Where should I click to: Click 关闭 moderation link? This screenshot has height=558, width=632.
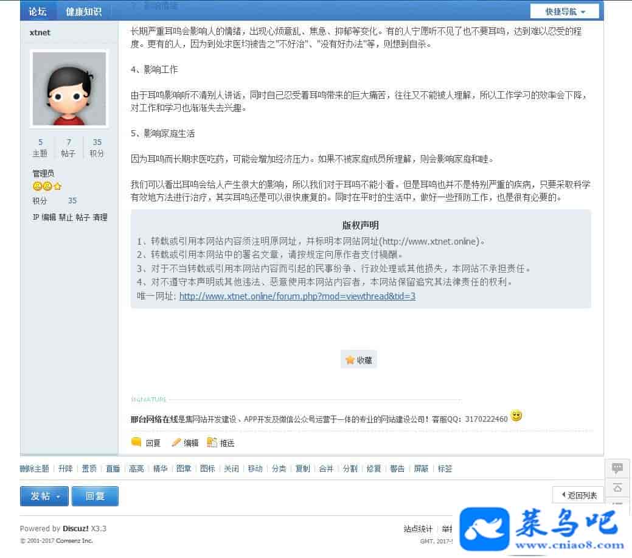pyautogui.click(x=231, y=469)
